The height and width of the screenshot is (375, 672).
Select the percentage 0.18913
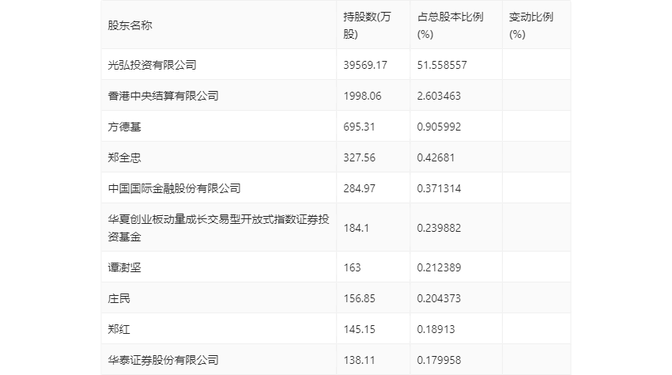[x=436, y=329]
